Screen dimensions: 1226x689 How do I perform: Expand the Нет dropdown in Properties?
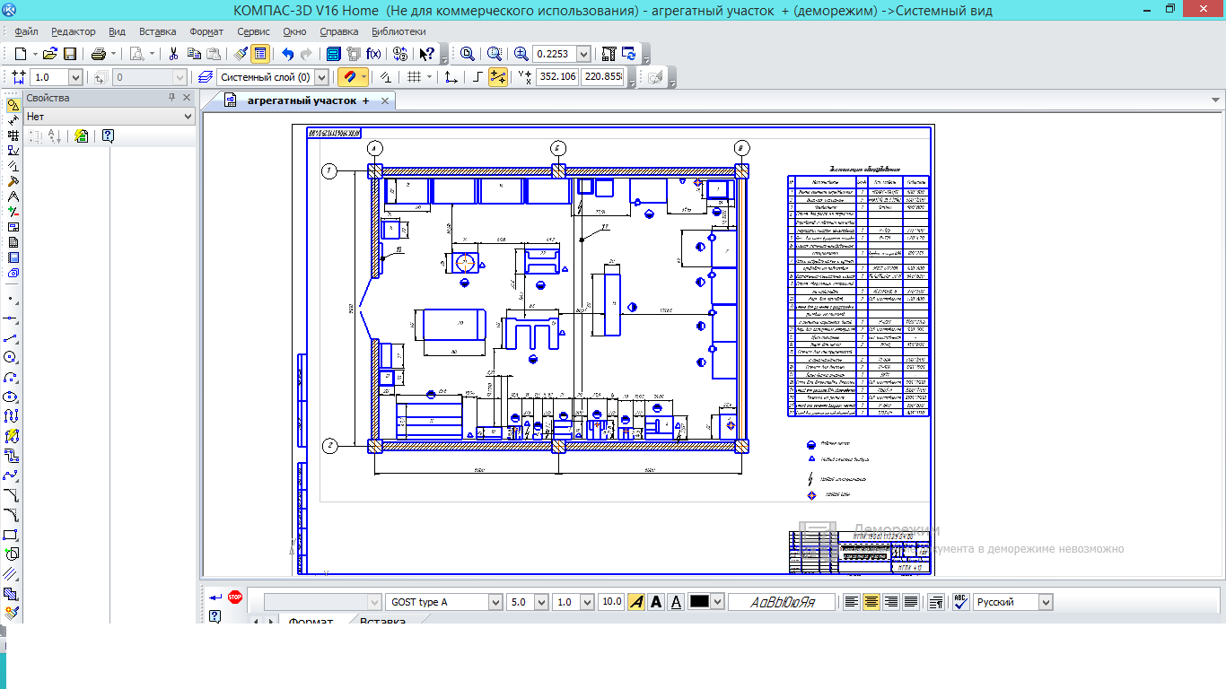(188, 116)
